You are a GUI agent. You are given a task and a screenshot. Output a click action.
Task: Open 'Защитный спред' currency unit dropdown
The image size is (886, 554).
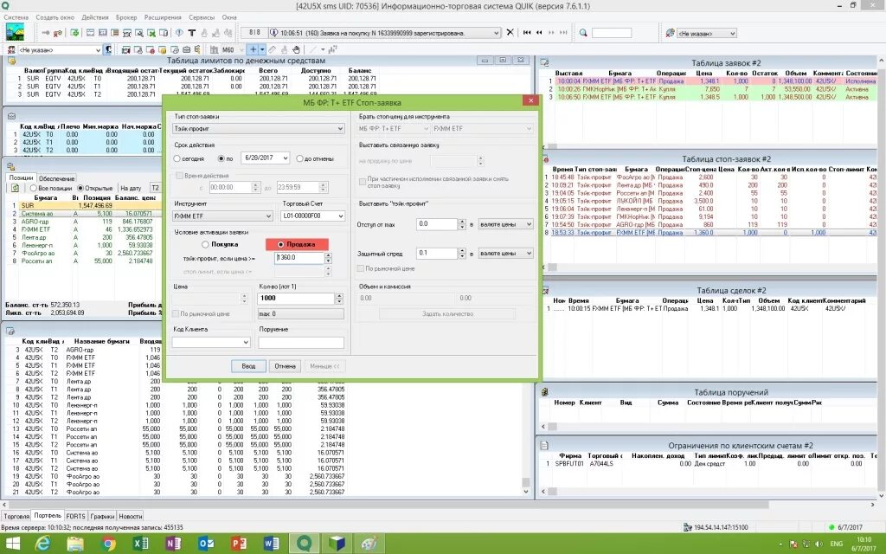click(x=505, y=254)
